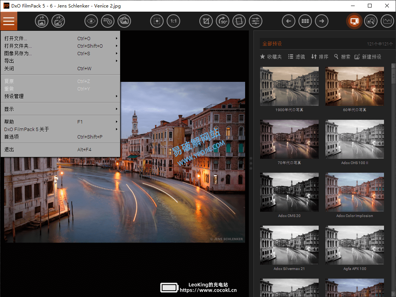
Task: Open the history snapshots toolbar icon
Action: pyautogui.click(x=108, y=21)
